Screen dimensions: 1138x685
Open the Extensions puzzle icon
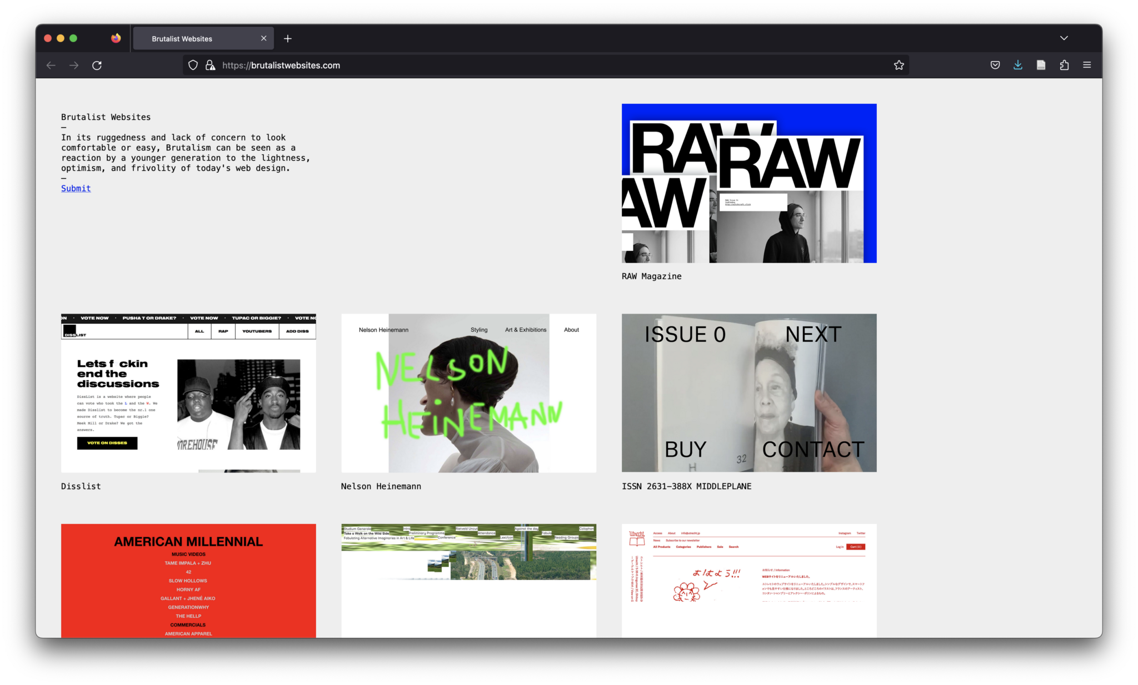pyautogui.click(x=1064, y=66)
